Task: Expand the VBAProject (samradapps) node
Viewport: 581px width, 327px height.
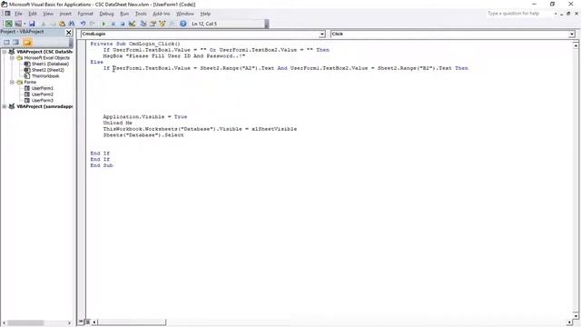Action: pos(5,106)
